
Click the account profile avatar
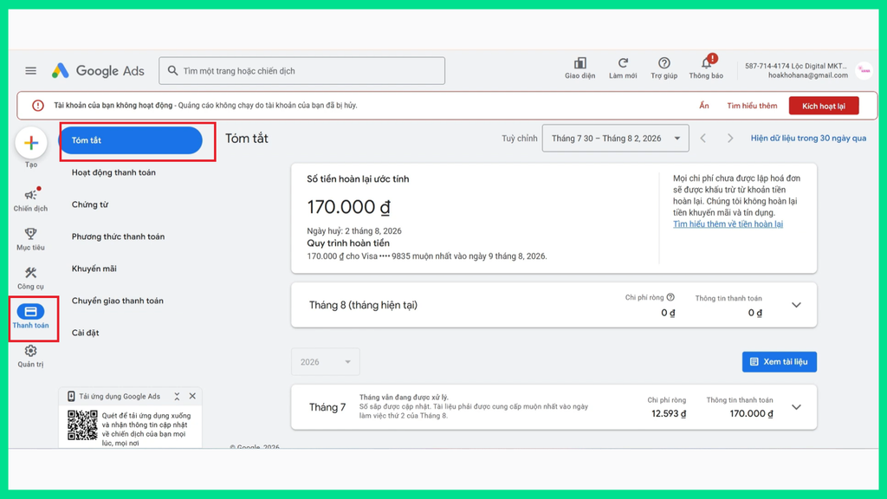point(864,71)
